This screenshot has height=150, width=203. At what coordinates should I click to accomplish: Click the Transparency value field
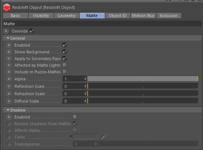pyautogui.click(x=84, y=144)
